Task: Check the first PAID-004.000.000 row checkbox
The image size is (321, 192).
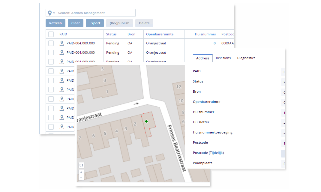Action: tap(51, 43)
